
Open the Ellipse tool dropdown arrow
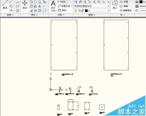click(x=14, y=10)
